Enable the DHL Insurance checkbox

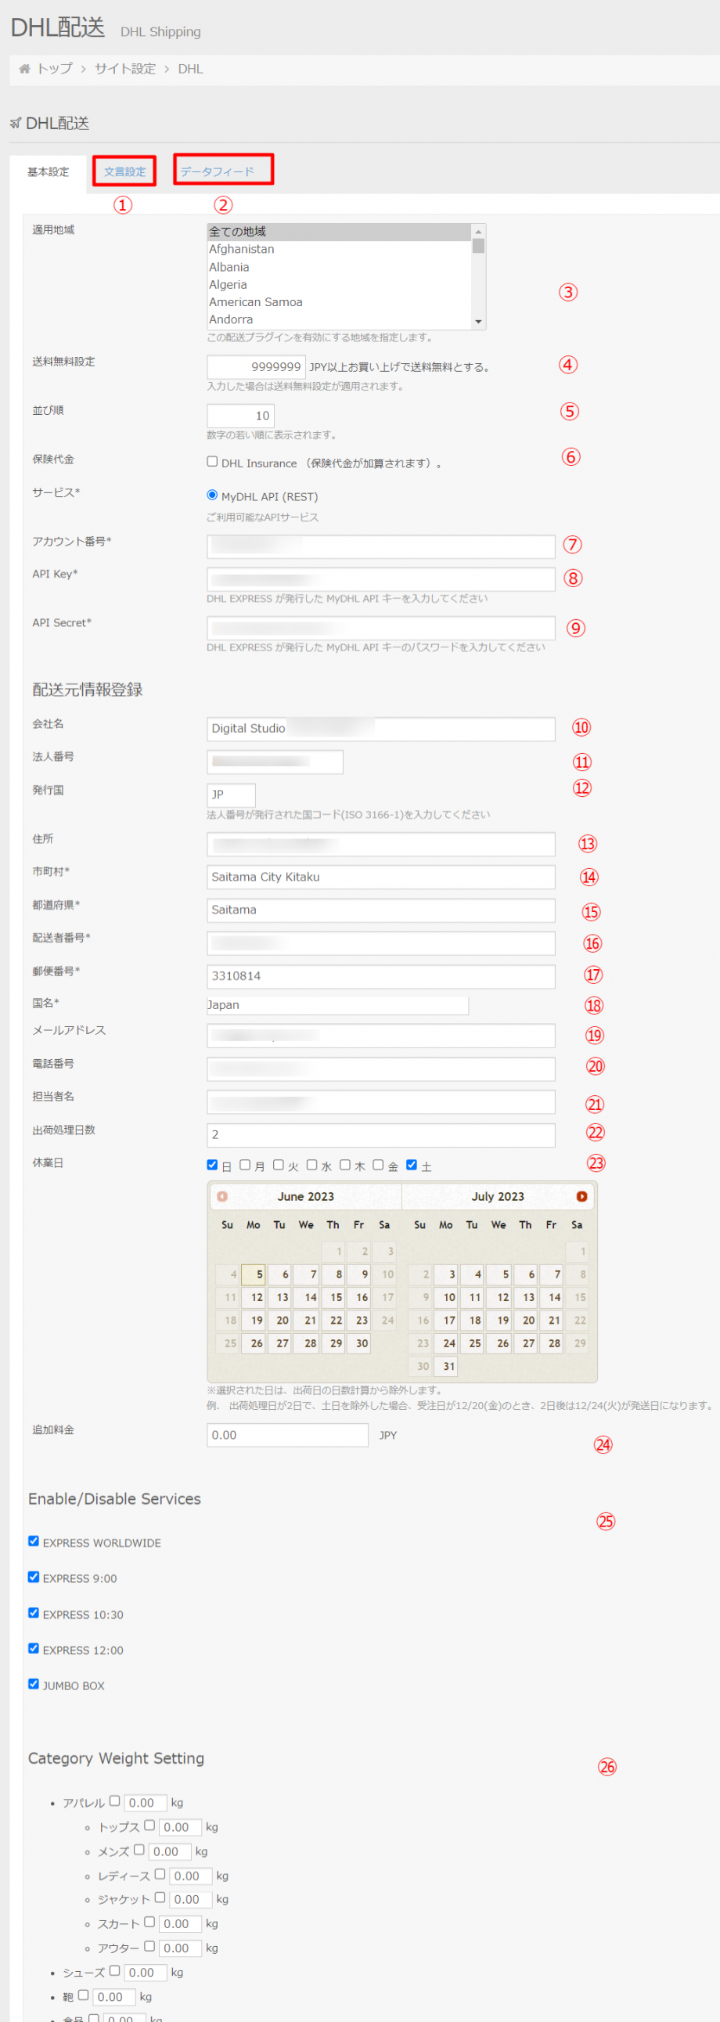212,462
